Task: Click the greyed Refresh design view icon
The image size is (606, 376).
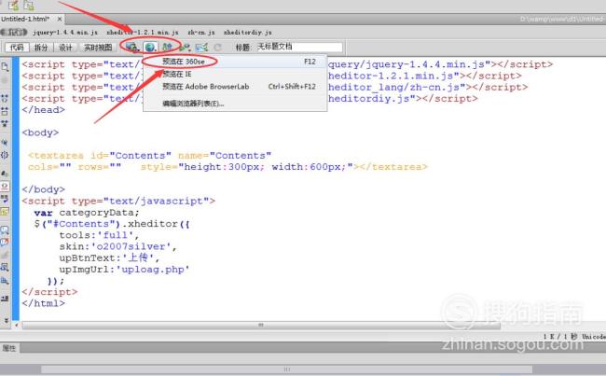Action: (x=217, y=48)
